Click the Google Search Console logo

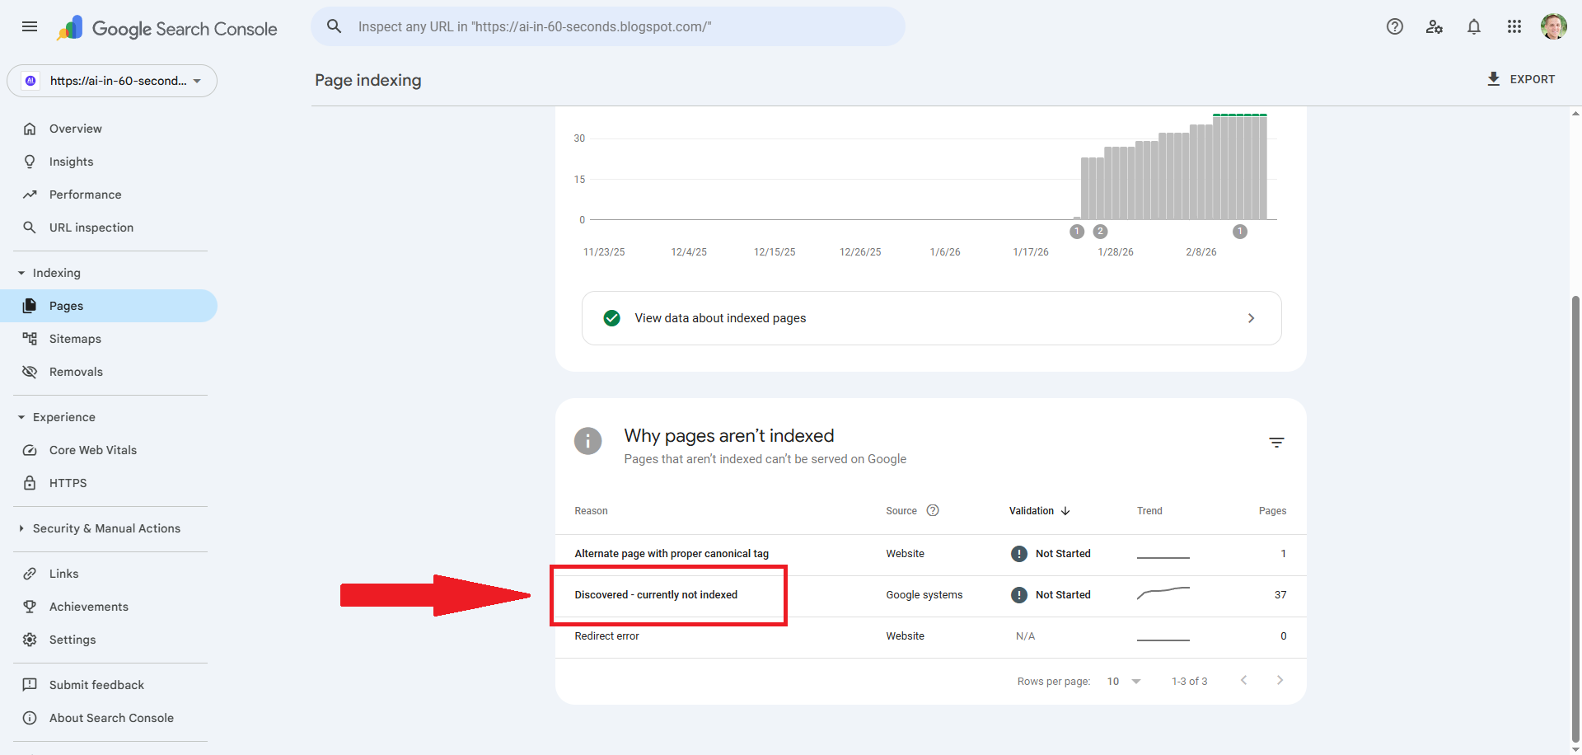166,27
